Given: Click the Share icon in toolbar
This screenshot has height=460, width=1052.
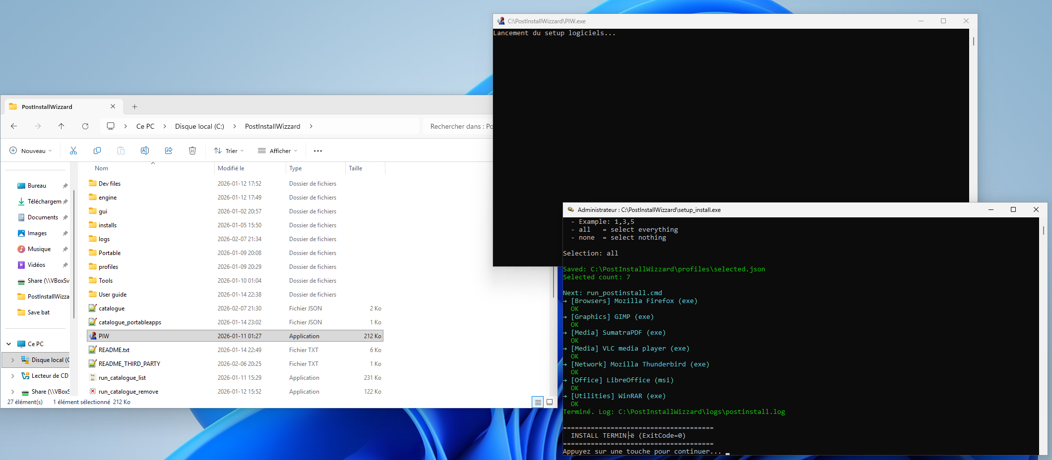Looking at the screenshot, I should 169,151.
